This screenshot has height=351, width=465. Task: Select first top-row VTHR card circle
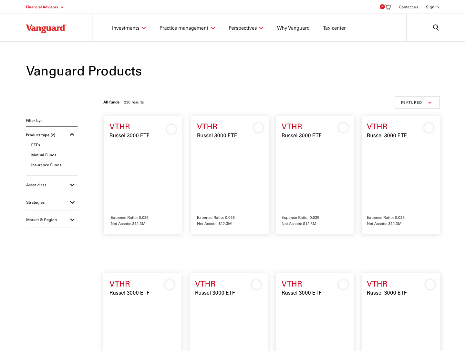[171, 129]
